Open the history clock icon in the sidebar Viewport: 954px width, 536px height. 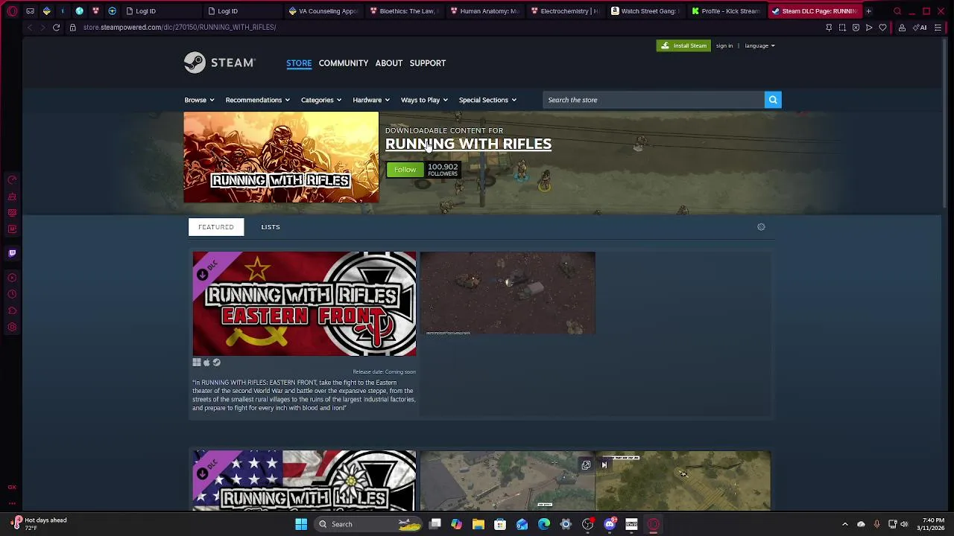click(x=12, y=294)
